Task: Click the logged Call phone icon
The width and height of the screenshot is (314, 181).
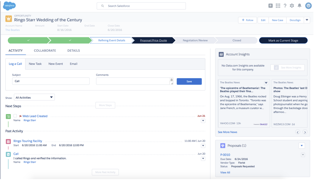Action: [x=8, y=154]
